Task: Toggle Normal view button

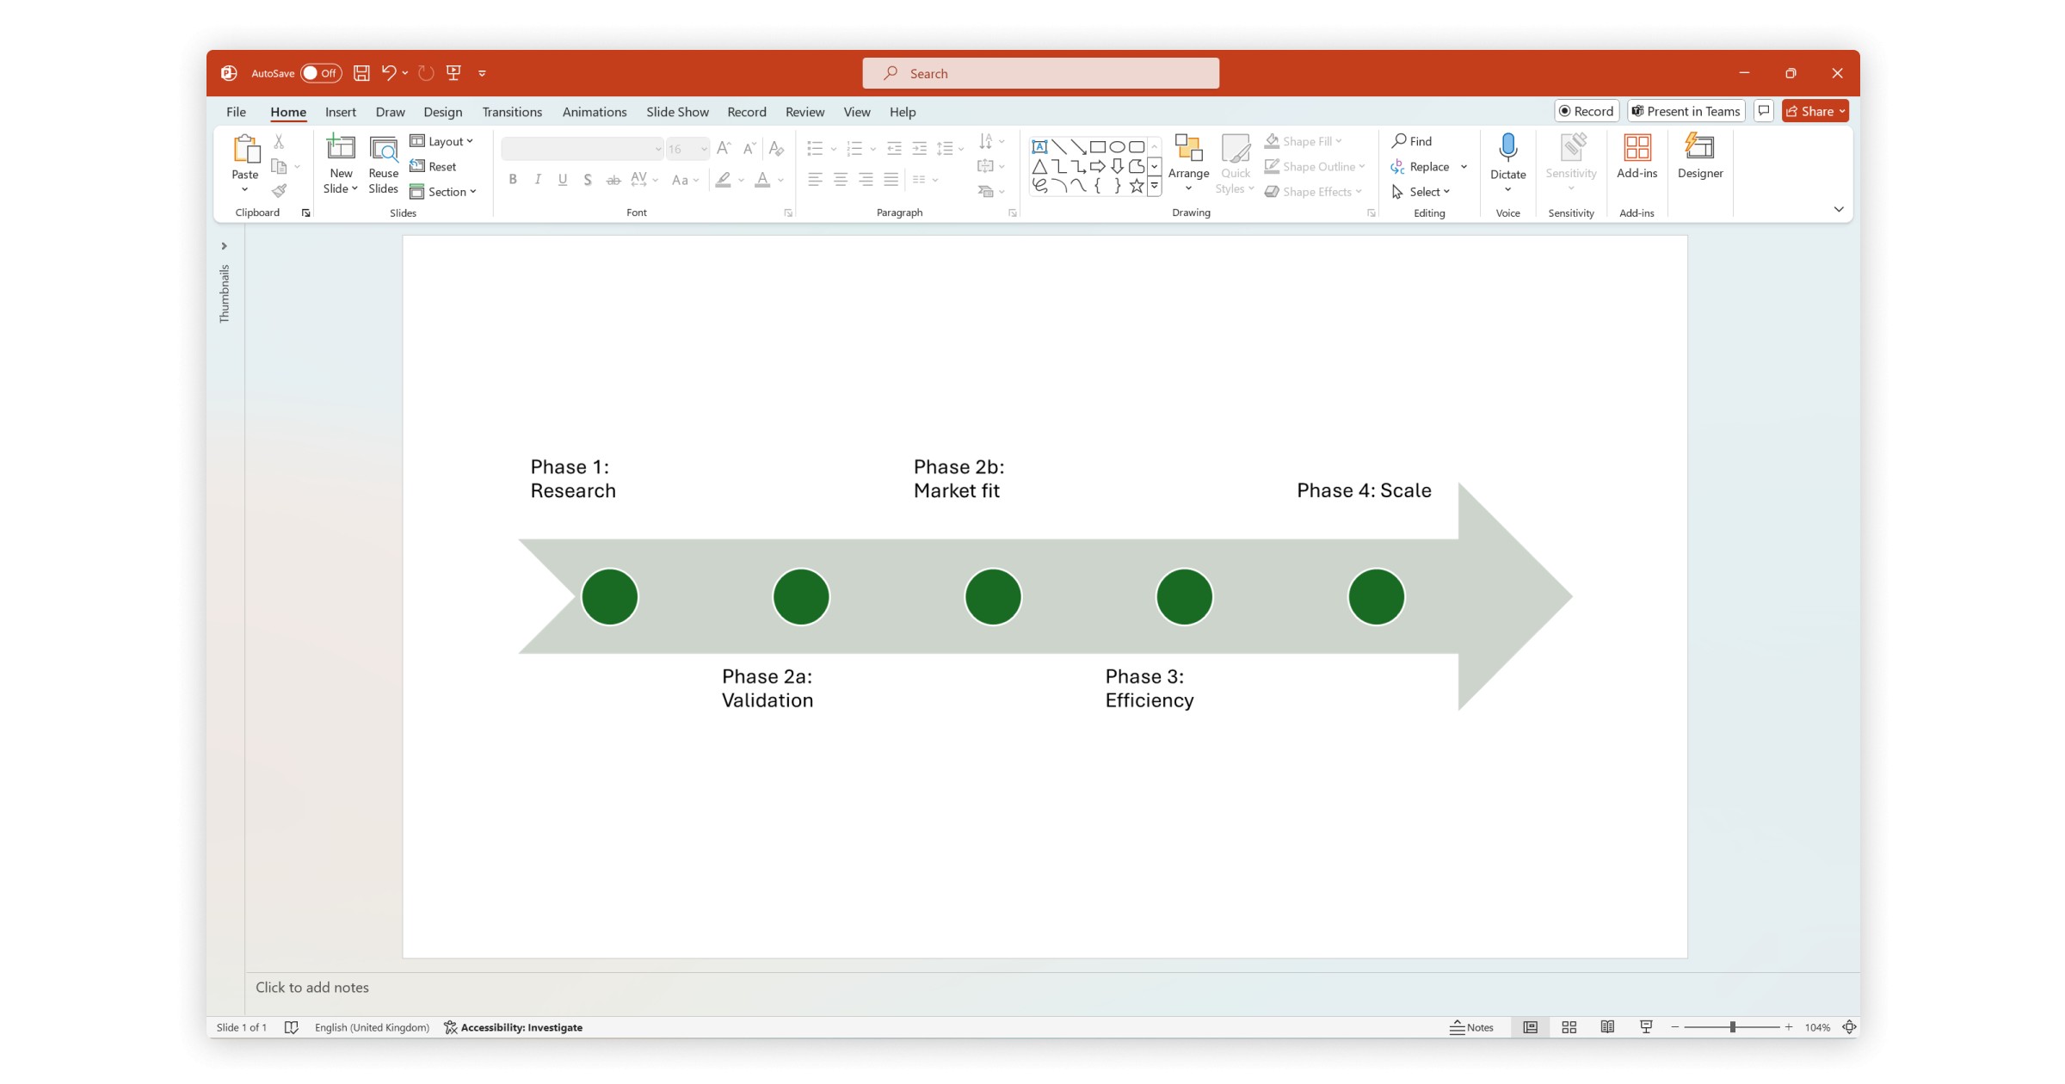Action: 1530,1027
